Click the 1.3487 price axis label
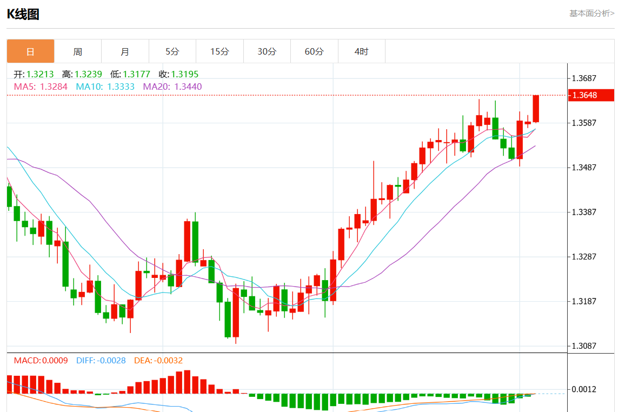Screen dimensions: 625x412 tap(584, 168)
